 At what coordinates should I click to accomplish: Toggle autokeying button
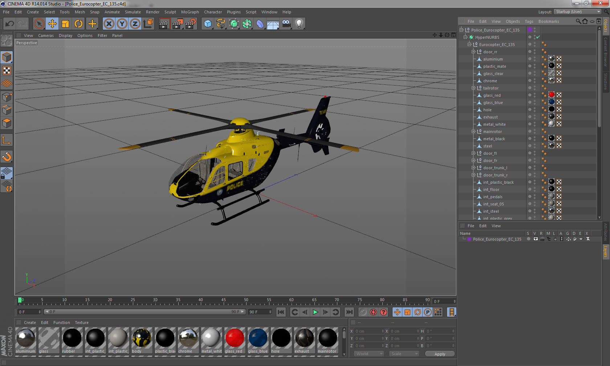pyautogui.click(x=373, y=312)
